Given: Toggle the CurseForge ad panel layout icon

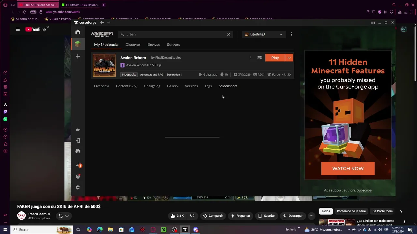Looking at the screenshot, I should [x=373, y=22].
